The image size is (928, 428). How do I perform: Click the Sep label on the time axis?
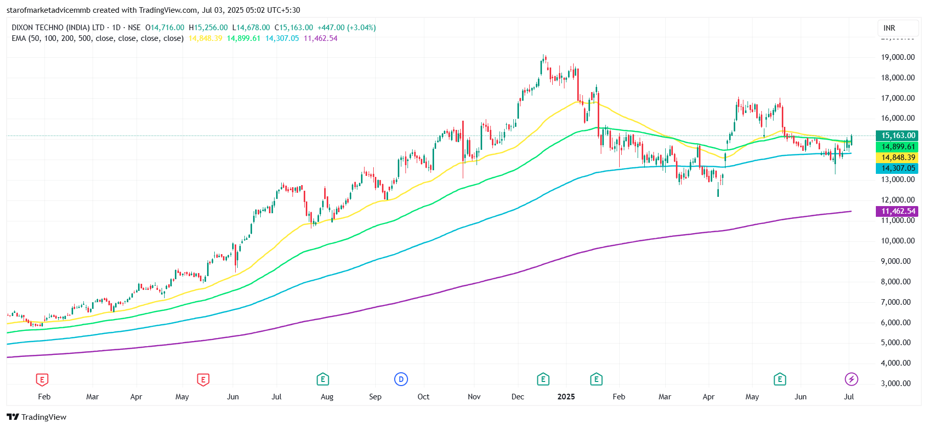(375, 397)
